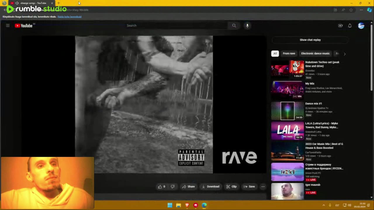
Task: Go to the YouTube home logo
Action: (24, 26)
